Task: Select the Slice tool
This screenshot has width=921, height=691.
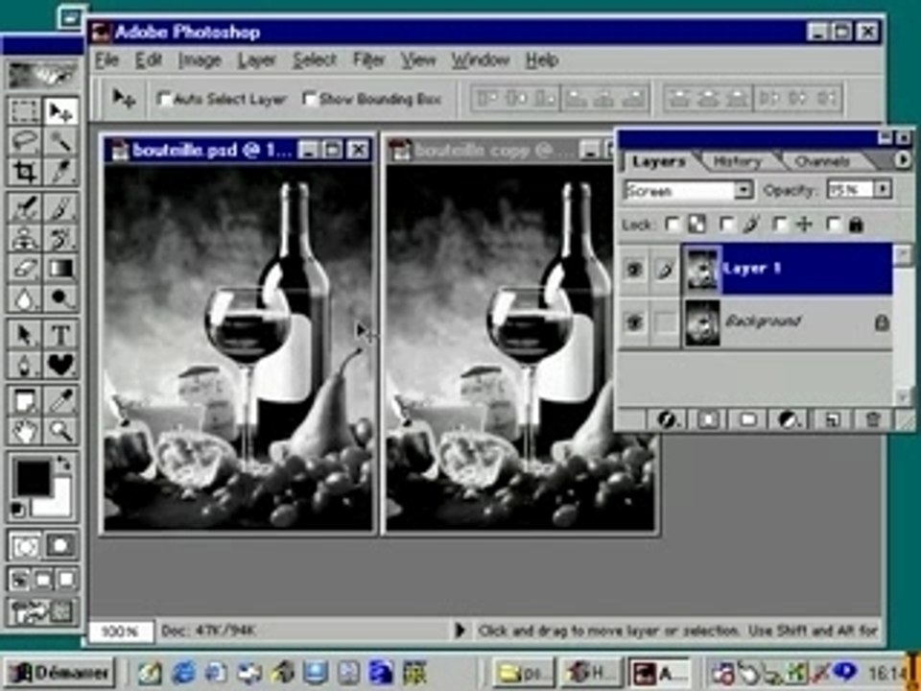Action: pos(61,172)
